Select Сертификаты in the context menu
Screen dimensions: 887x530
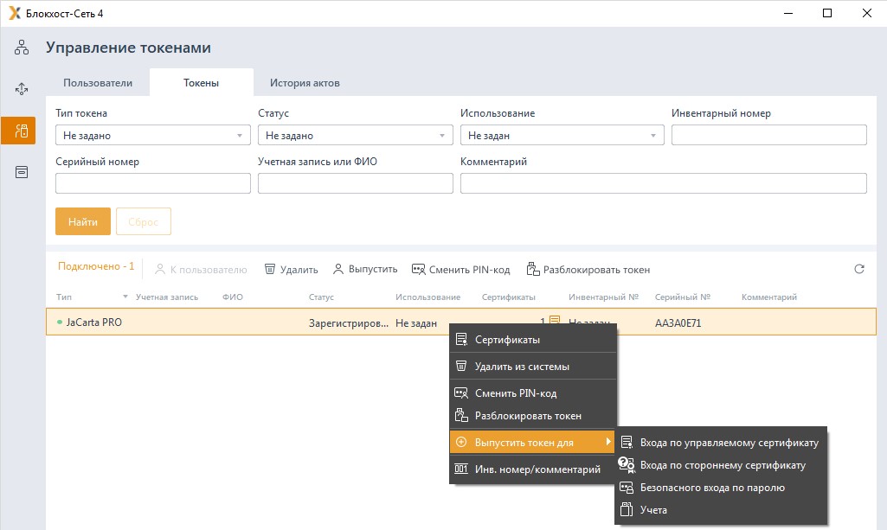(x=507, y=340)
